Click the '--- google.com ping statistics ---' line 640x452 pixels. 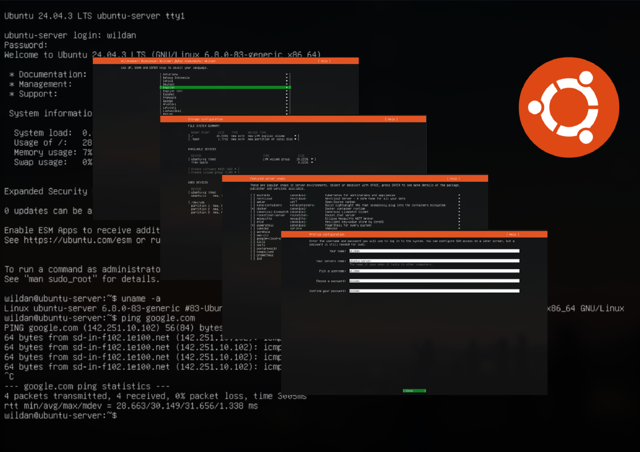pos(87,386)
